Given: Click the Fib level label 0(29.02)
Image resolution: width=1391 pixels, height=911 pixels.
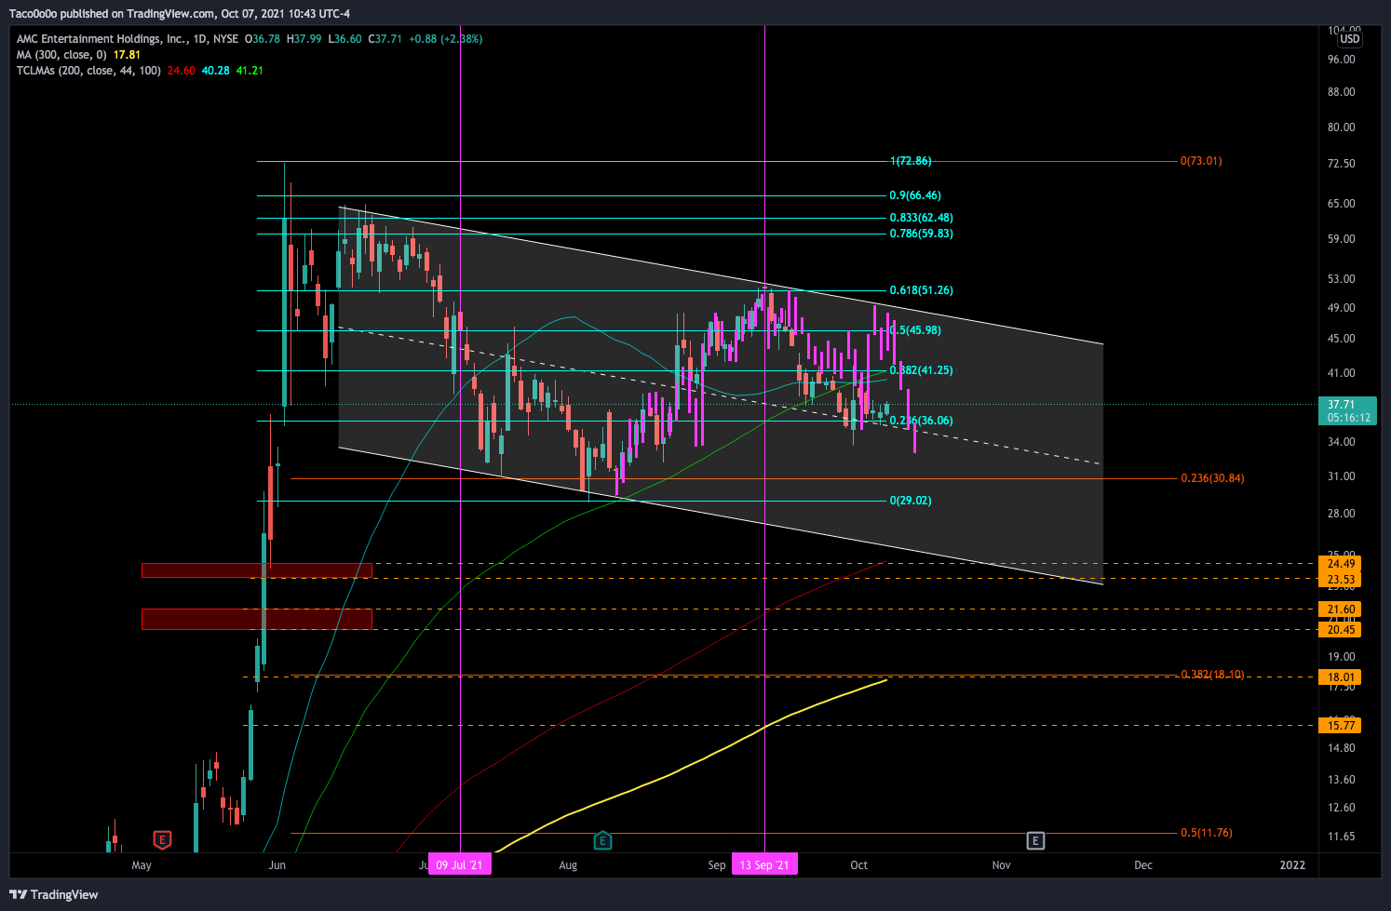Looking at the screenshot, I should pos(911,501).
